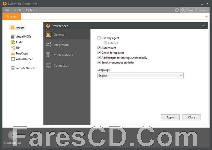Switch to the General preferences section

point(67,34)
